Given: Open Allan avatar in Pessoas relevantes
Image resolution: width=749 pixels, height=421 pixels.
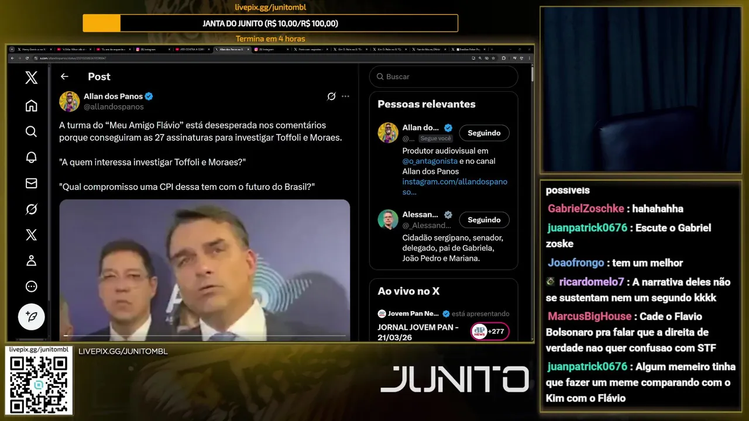Looking at the screenshot, I should coord(388,133).
